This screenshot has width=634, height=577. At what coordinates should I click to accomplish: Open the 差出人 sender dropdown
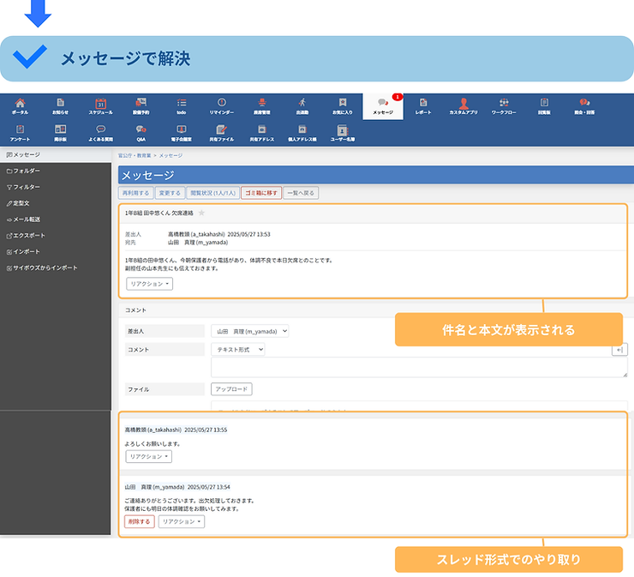click(249, 330)
